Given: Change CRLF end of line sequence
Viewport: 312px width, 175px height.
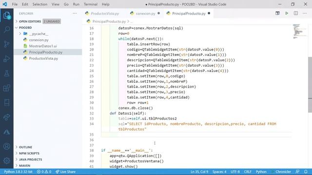Looking at the screenshot, I should 248,172.
